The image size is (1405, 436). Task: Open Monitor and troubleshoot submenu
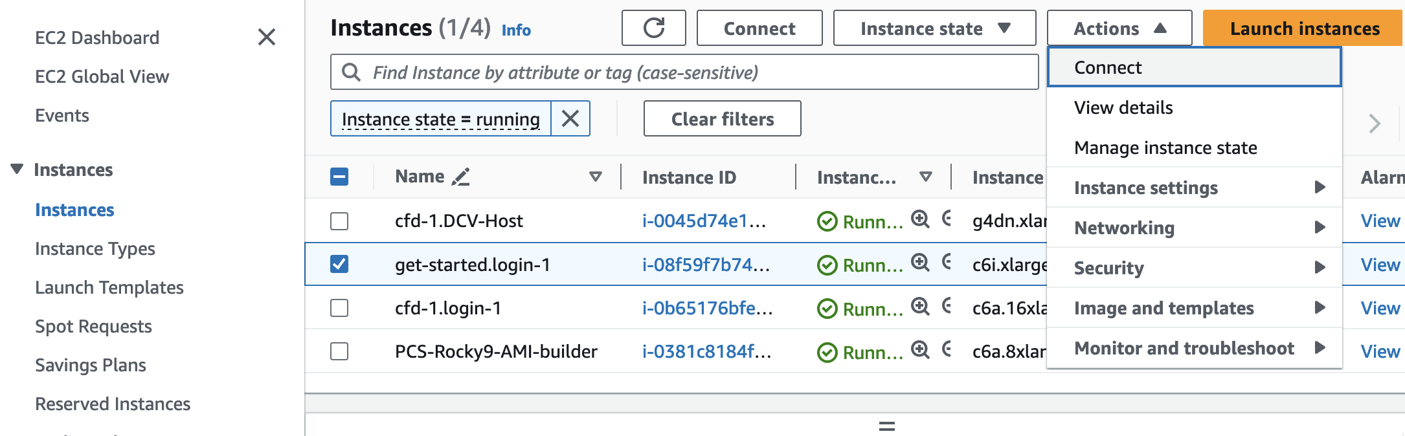pos(1194,348)
